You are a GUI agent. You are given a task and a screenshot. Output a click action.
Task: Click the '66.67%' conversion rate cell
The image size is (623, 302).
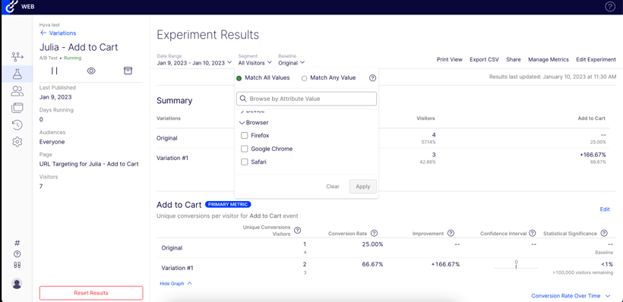(372, 264)
